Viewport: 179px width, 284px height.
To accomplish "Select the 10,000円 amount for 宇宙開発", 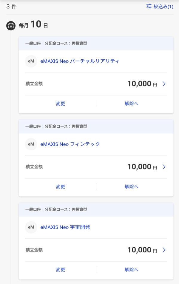I will 142,250.
